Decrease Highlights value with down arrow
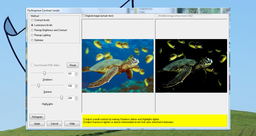 click(x=76, y=99)
